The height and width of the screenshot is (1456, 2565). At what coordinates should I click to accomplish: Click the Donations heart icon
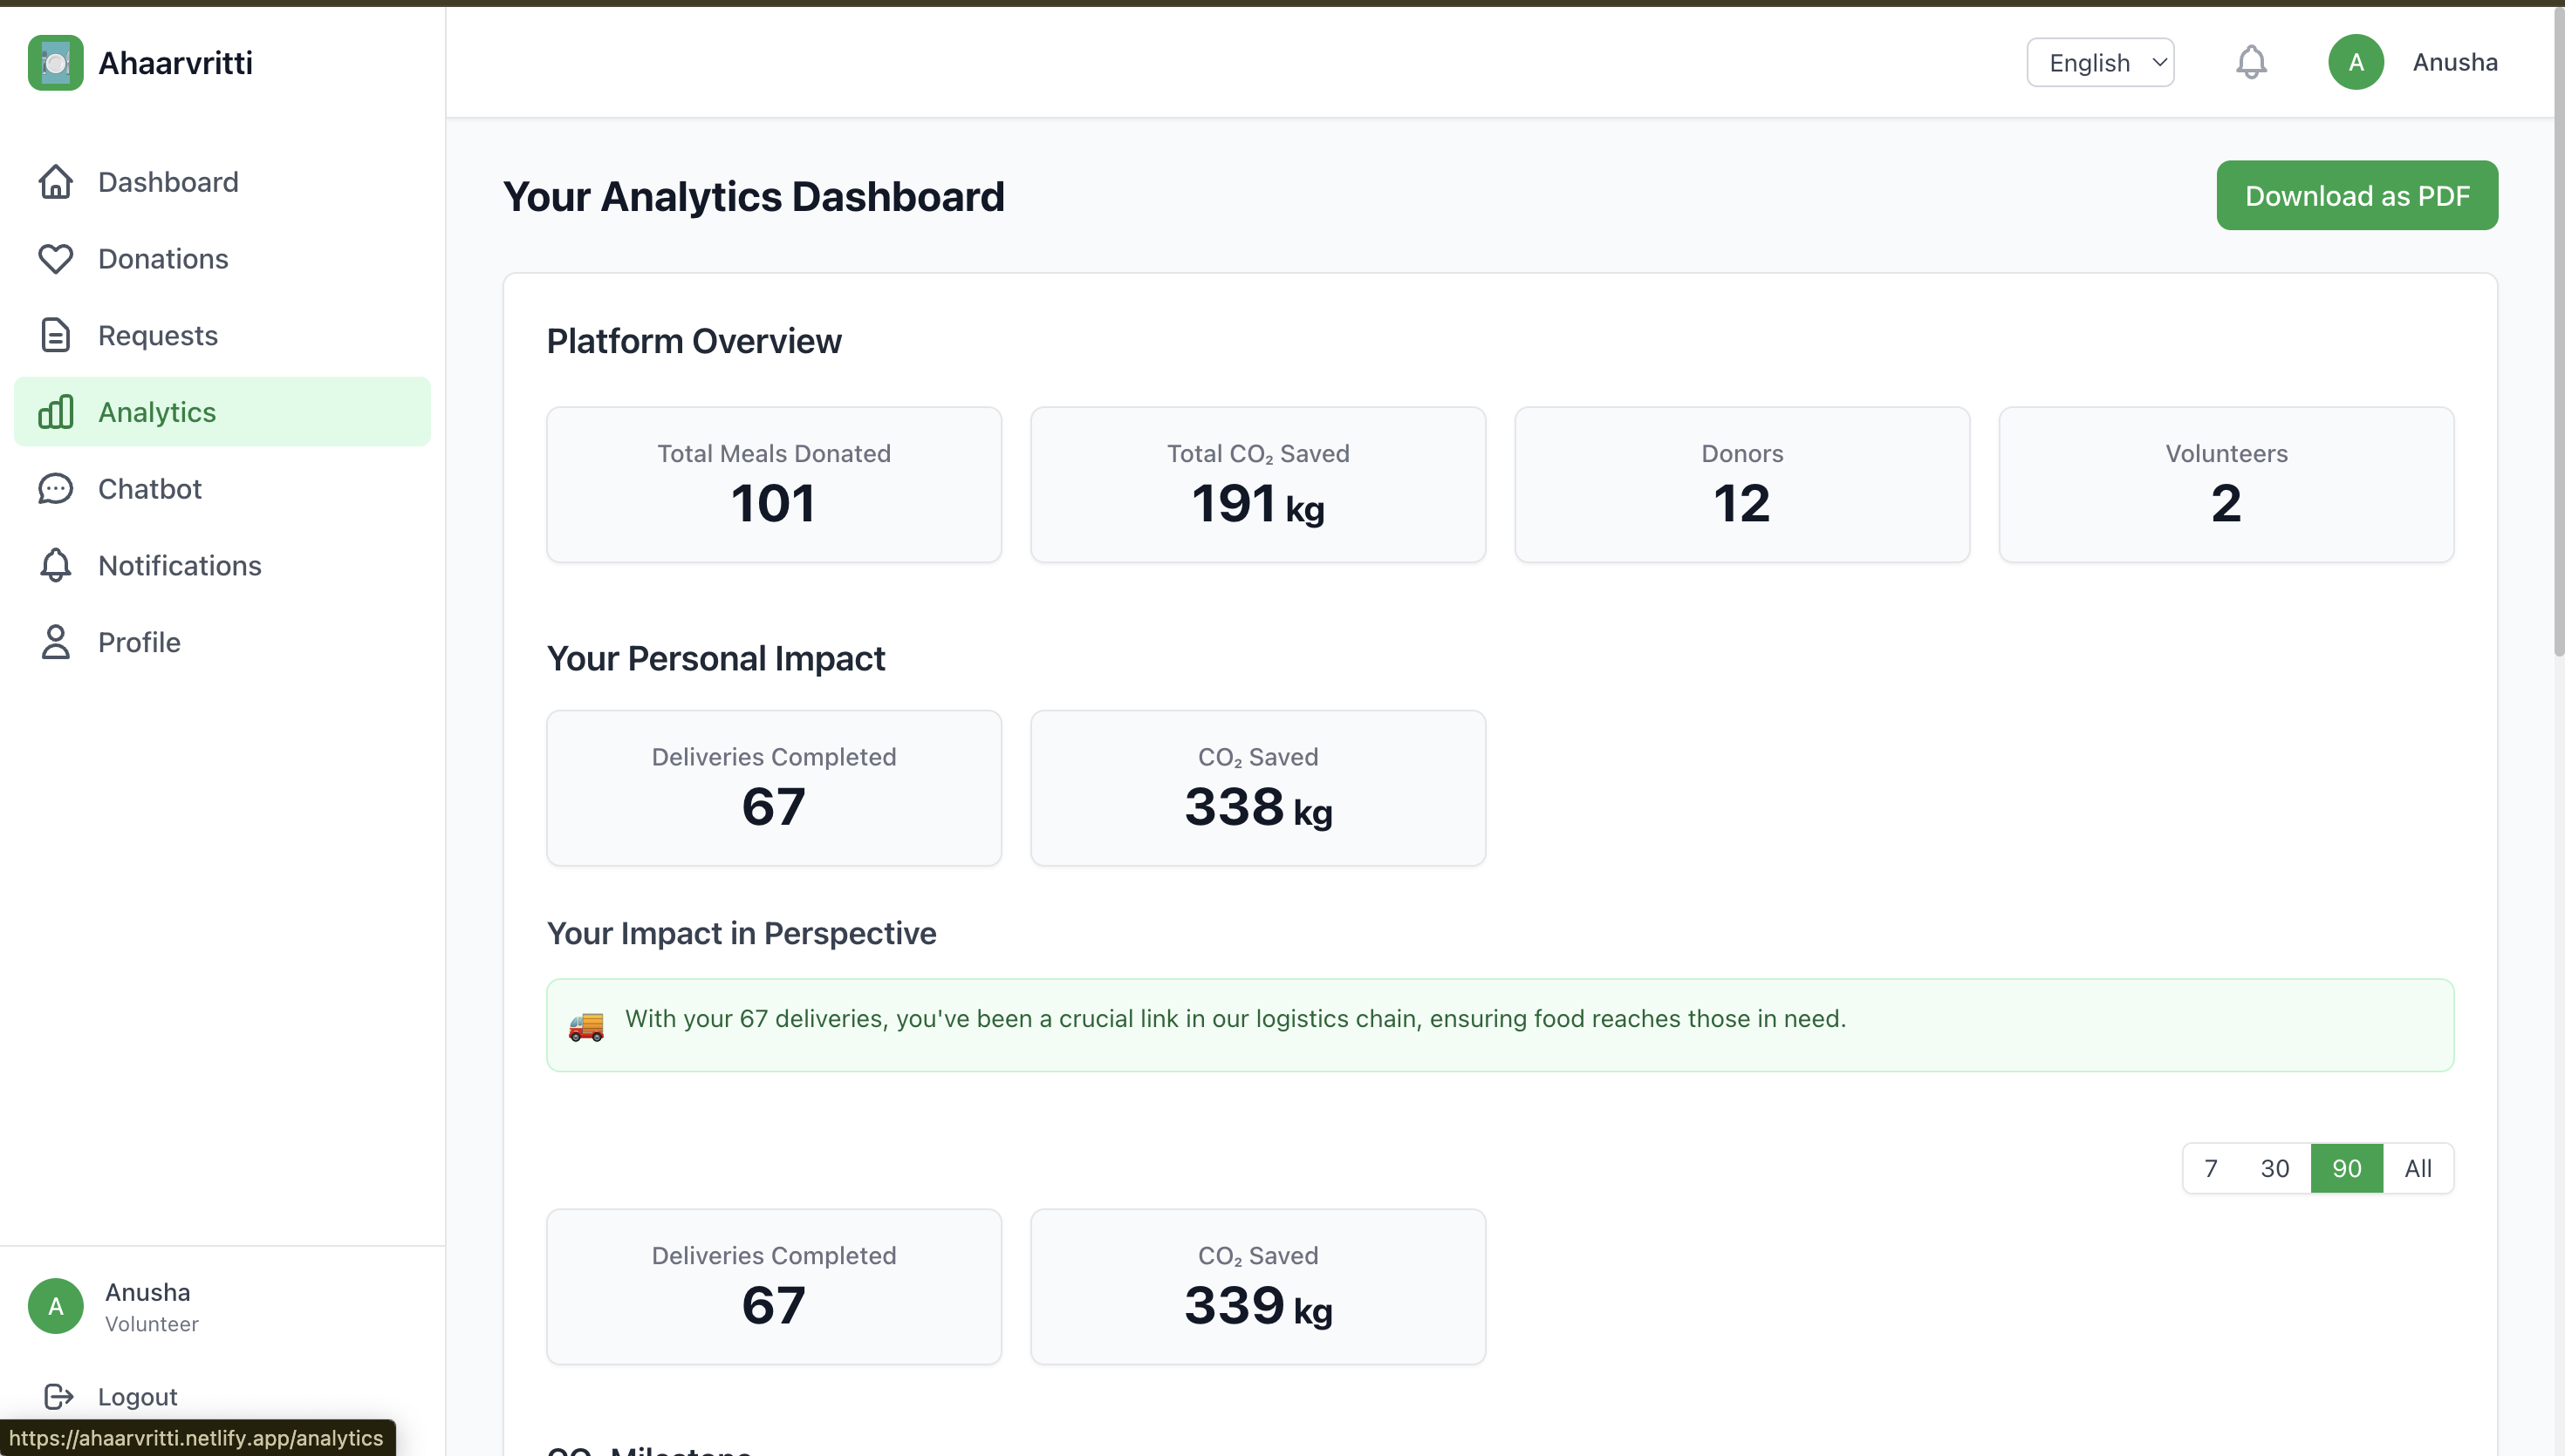click(x=55, y=259)
